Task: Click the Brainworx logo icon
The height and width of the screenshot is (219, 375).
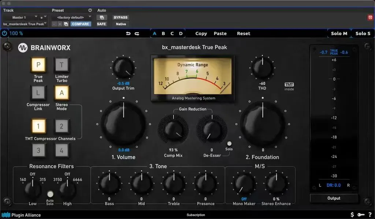Action: tap(23, 48)
